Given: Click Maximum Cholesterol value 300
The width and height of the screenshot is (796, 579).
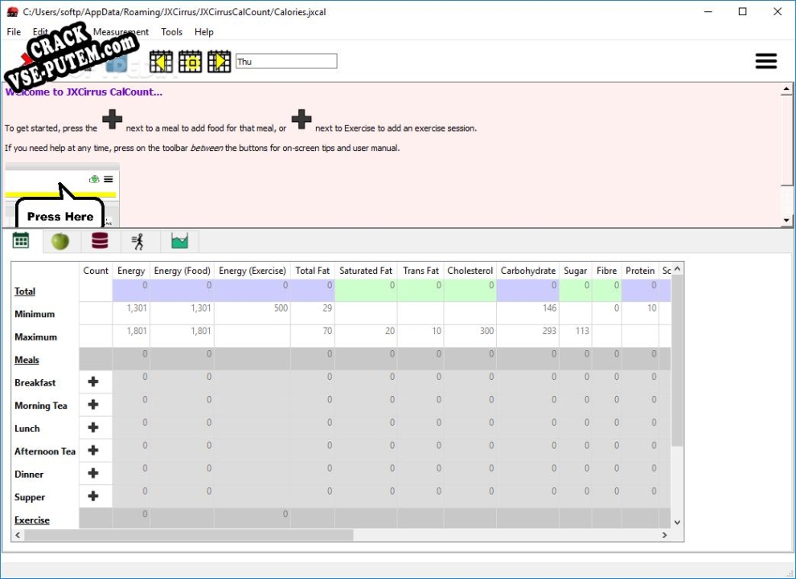Looking at the screenshot, I should pyautogui.click(x=486, y=331).
